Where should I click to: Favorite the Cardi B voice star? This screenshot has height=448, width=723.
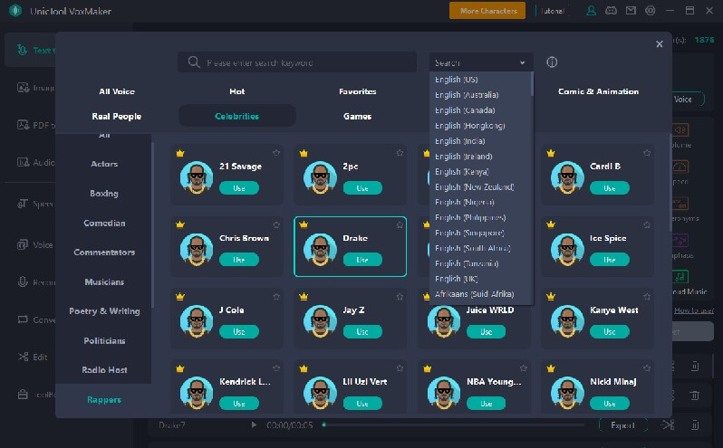point(647,153)
